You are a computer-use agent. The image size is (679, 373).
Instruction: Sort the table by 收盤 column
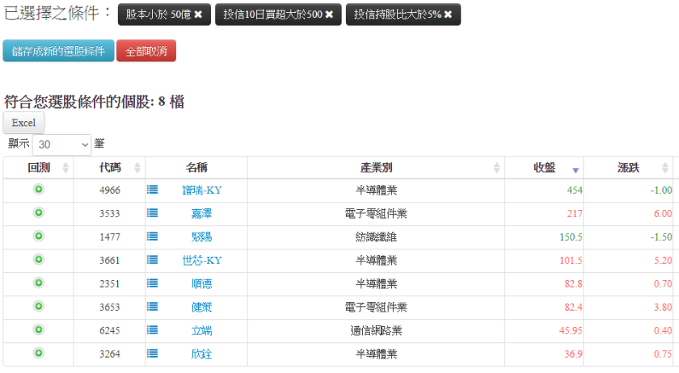[x=544, y=168]
